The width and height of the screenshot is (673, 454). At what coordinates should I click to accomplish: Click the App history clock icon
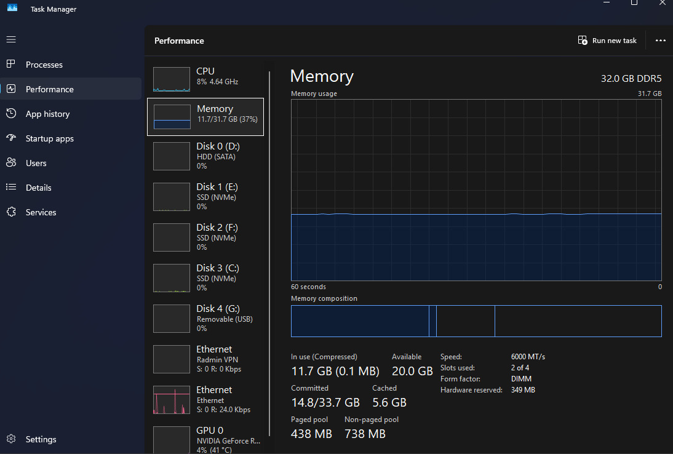(x=11, y=113)
